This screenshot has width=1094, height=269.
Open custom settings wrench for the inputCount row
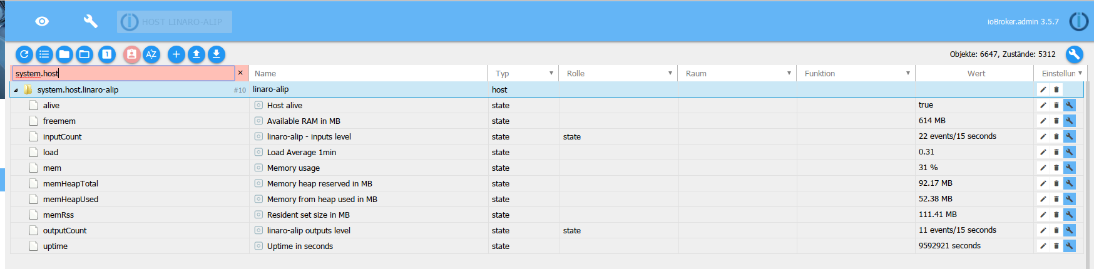[1070, 136]
